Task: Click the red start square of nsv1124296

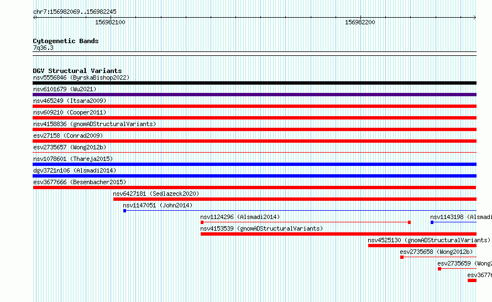Action: point(202,222)
